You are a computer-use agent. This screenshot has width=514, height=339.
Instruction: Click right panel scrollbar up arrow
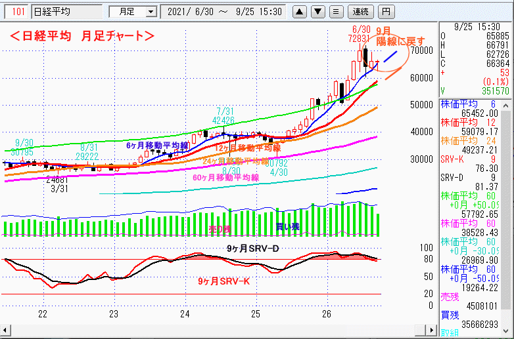(505, 106)
